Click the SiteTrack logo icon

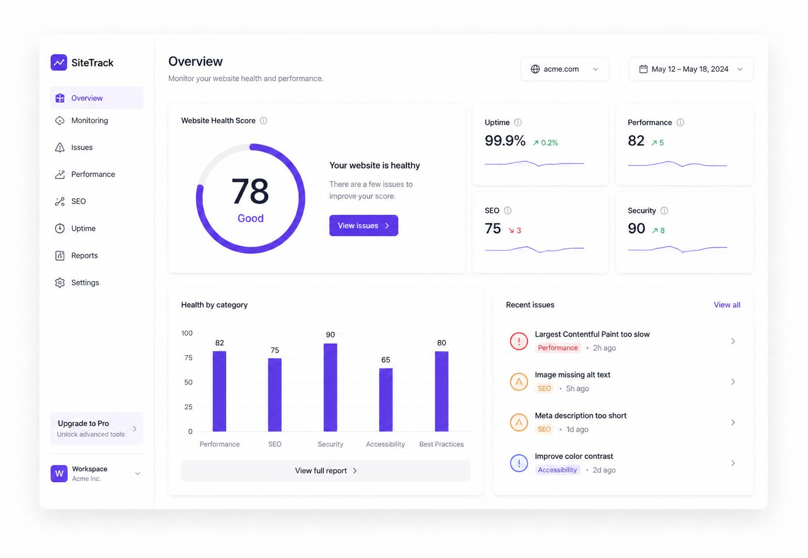click(59, 63)
